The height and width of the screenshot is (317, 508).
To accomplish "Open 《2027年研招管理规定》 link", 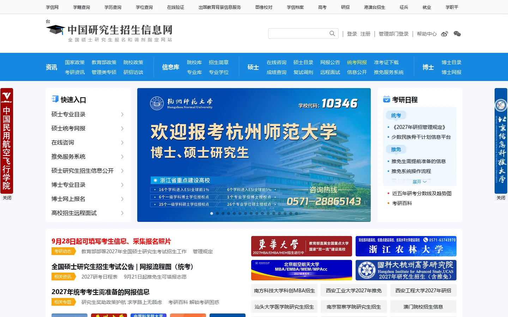I will 419,127.
